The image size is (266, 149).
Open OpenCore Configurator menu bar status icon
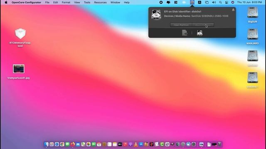click(x=192, y=2)
